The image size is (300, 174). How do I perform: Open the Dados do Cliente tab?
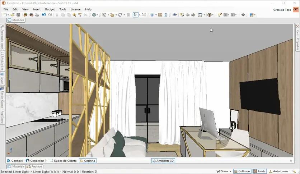click(63, 161)
